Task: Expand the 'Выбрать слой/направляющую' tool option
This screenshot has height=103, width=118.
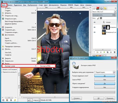Action: point(2,69)
